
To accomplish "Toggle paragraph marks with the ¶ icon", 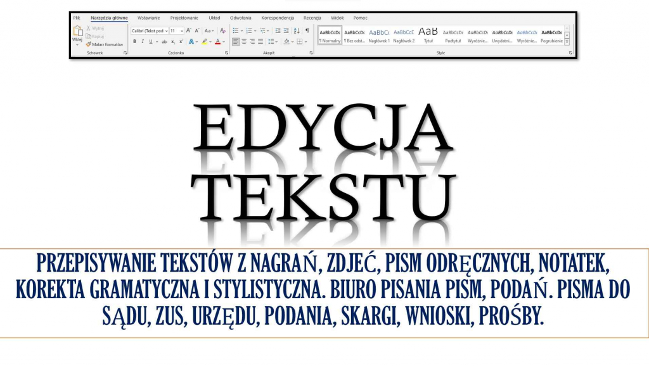I will 307,31.
